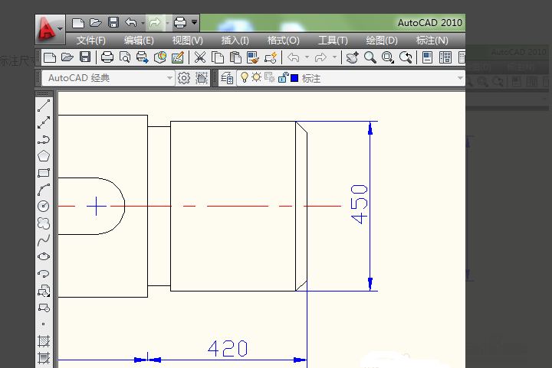Image resolution: width=552 pixels, height=368 pixels.
Task: Click the Plot printer icon in standard toolbar
Action: tap(107, 57)
